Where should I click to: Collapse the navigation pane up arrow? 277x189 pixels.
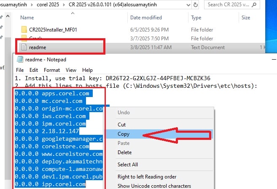[8, 16]
